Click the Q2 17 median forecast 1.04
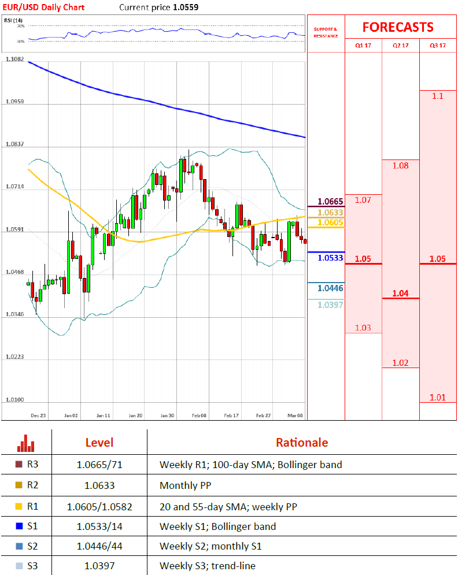Screen dimensions: 458x575 400,294
